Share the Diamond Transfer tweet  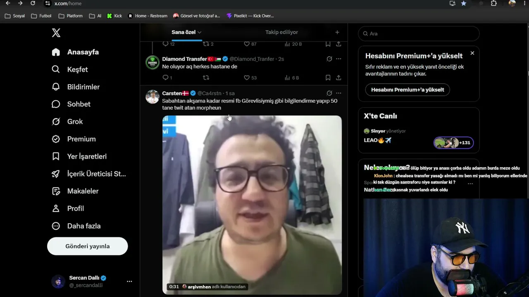(338, 78)
